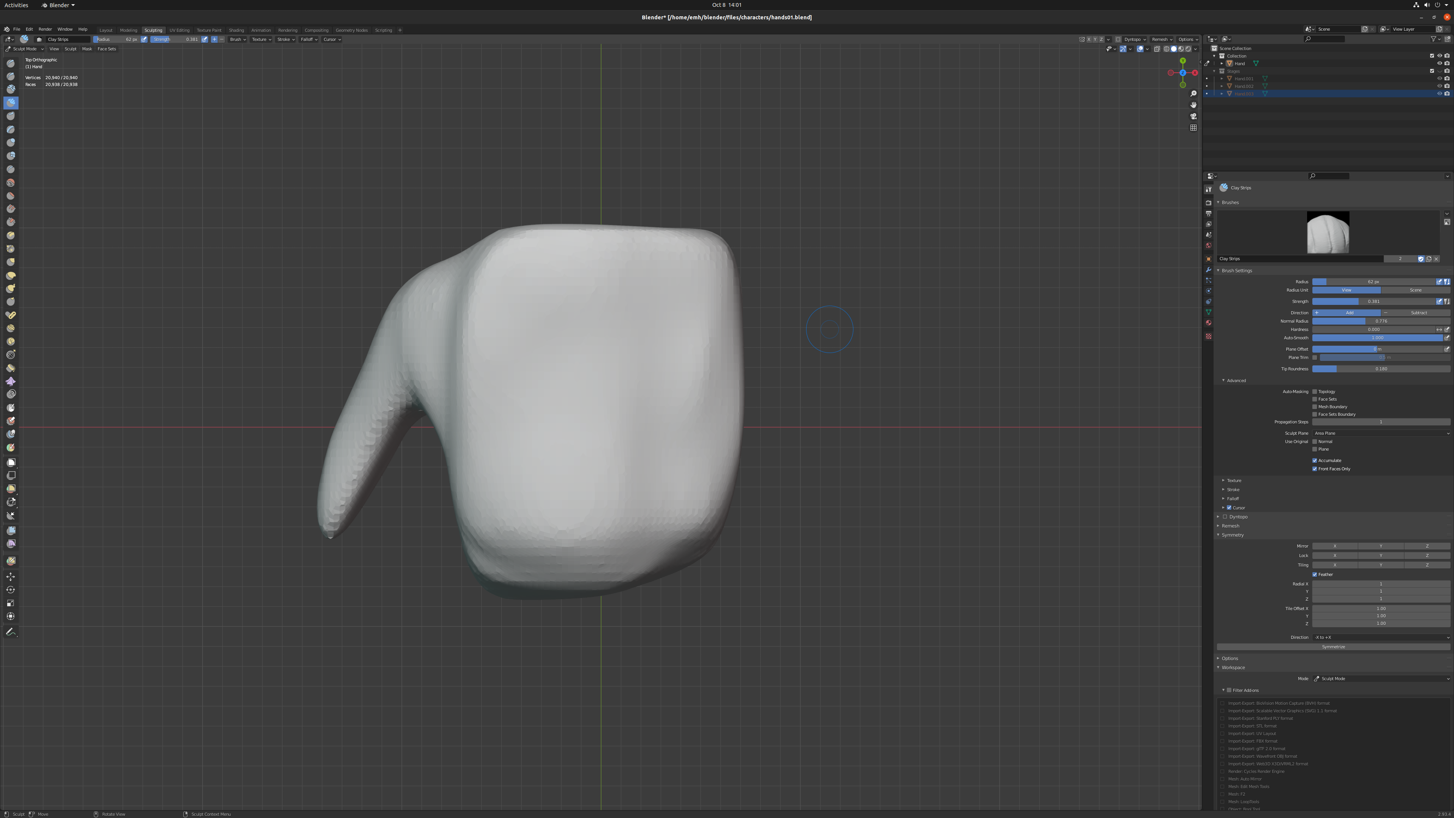Screen dimensions: 1454x818
Task: Uncheck Front Faces Only
Action: 1315,468
